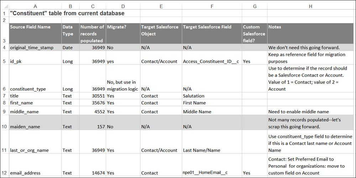Click the First Name target field cell

coord(212,103)
